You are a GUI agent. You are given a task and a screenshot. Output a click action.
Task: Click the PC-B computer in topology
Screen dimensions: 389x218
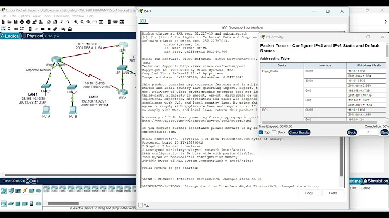click(73, 110)
